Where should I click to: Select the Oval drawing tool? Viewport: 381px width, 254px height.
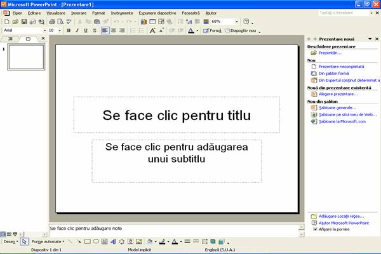[96, 241]
